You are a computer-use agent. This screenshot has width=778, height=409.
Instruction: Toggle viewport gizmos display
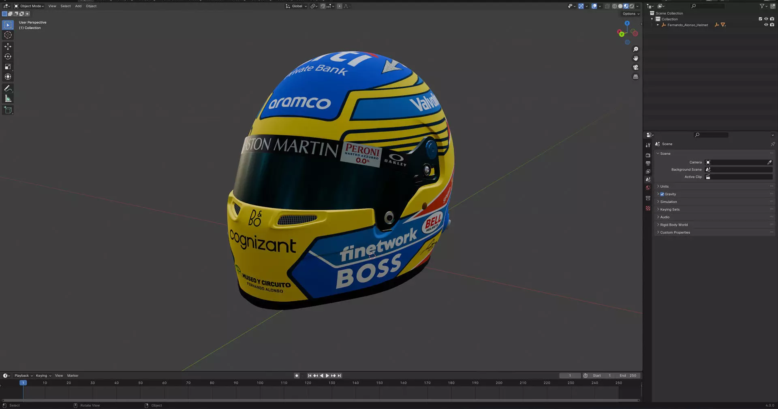pyautogui.click(x=581, y=6)
